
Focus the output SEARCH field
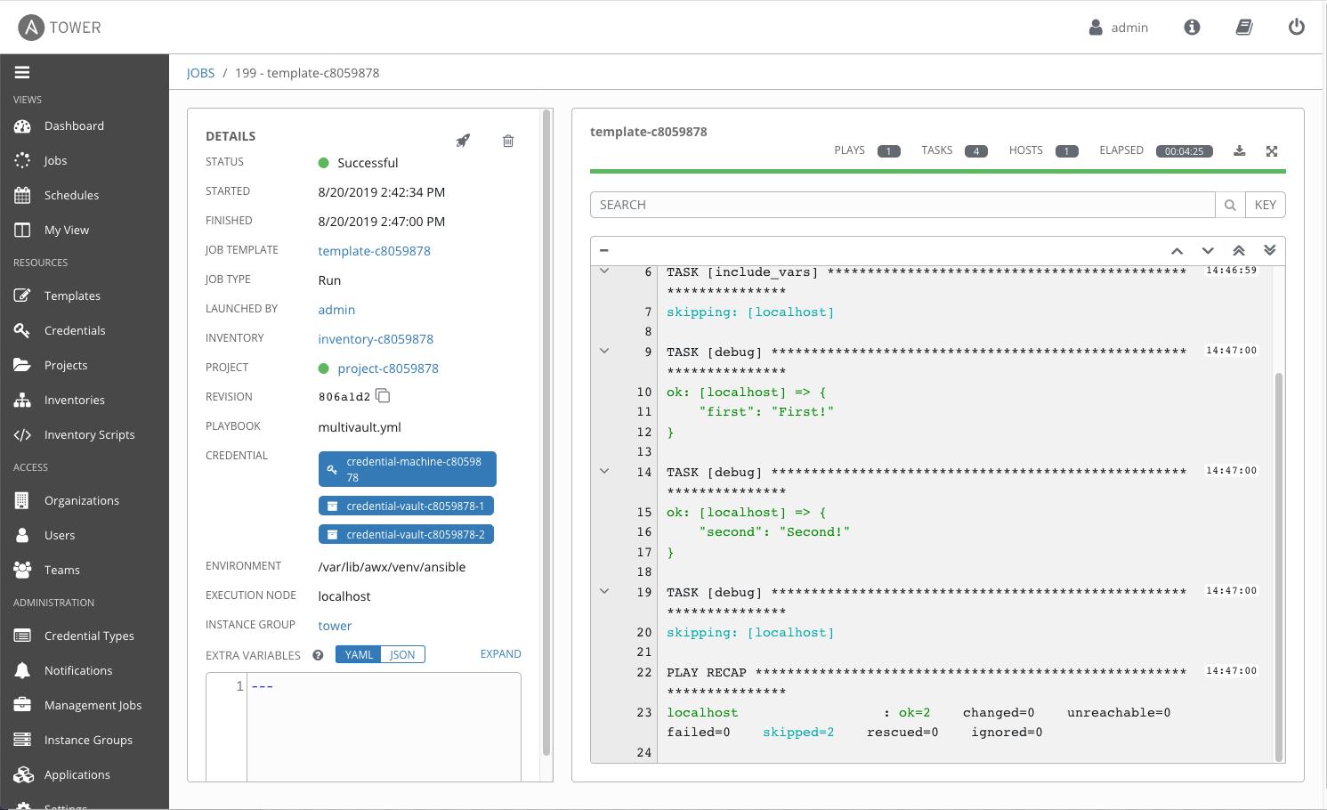tap(902, 205)
